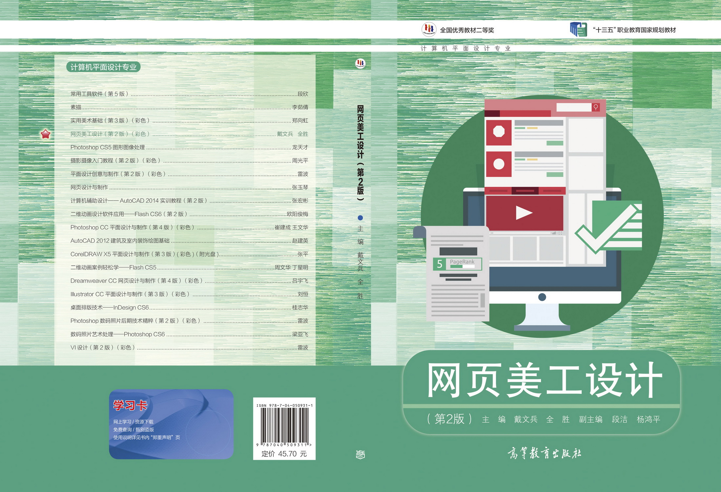721x492 pixels.
Task: Click Dreamweaver CC 网页设计与制作 row
Action: click(189, 281)
